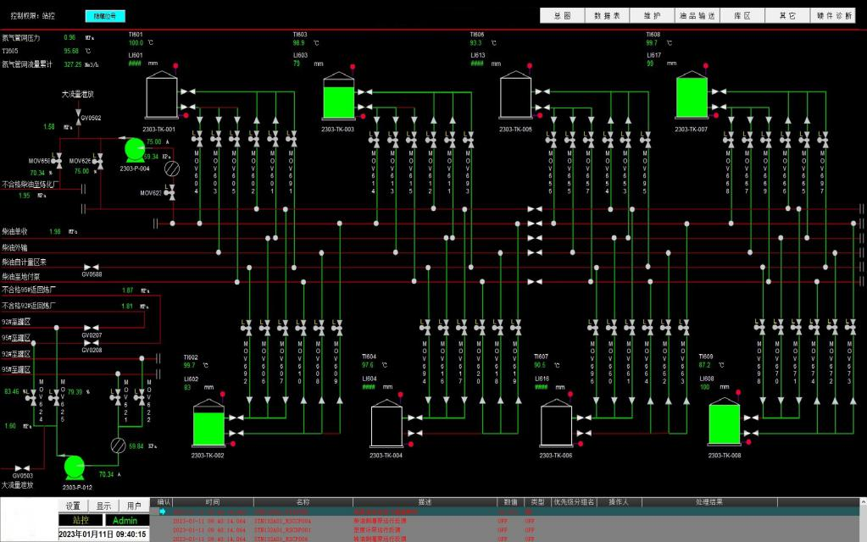Screen dimensions: 867x542
Task: Select the green pump 2303-P-012
Action: [74, 467]
